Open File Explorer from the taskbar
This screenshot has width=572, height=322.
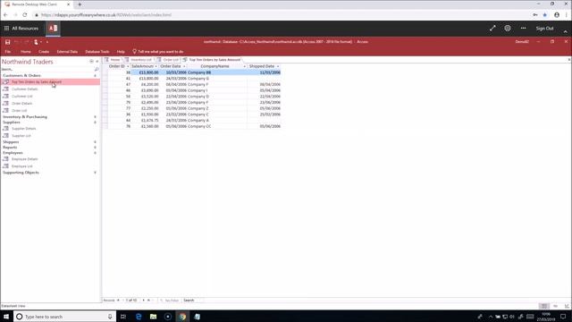point(153,317)
